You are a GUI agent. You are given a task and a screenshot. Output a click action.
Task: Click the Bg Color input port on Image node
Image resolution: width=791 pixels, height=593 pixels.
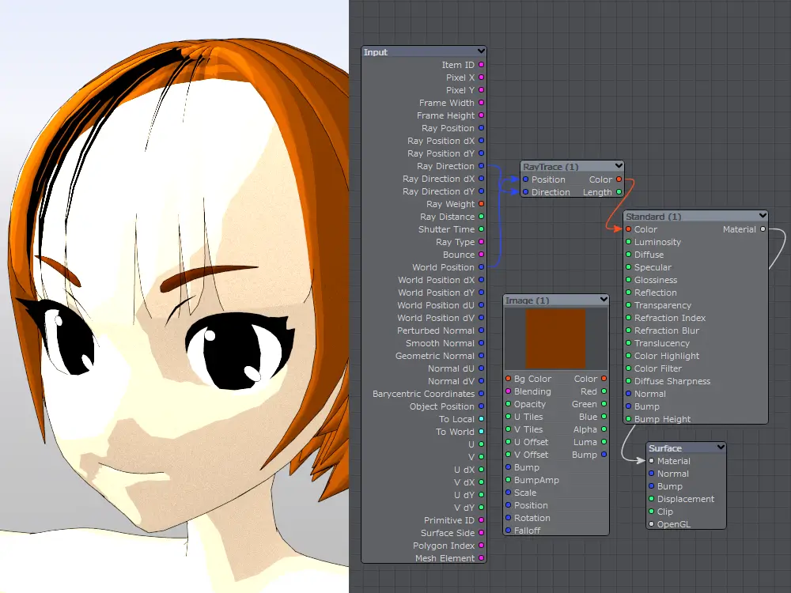(508, 379)
